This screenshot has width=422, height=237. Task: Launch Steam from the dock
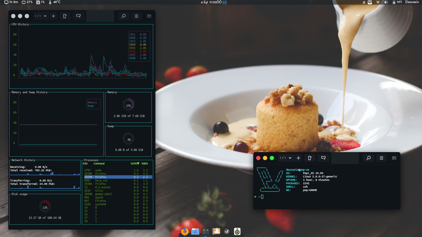tap(227, 231)
